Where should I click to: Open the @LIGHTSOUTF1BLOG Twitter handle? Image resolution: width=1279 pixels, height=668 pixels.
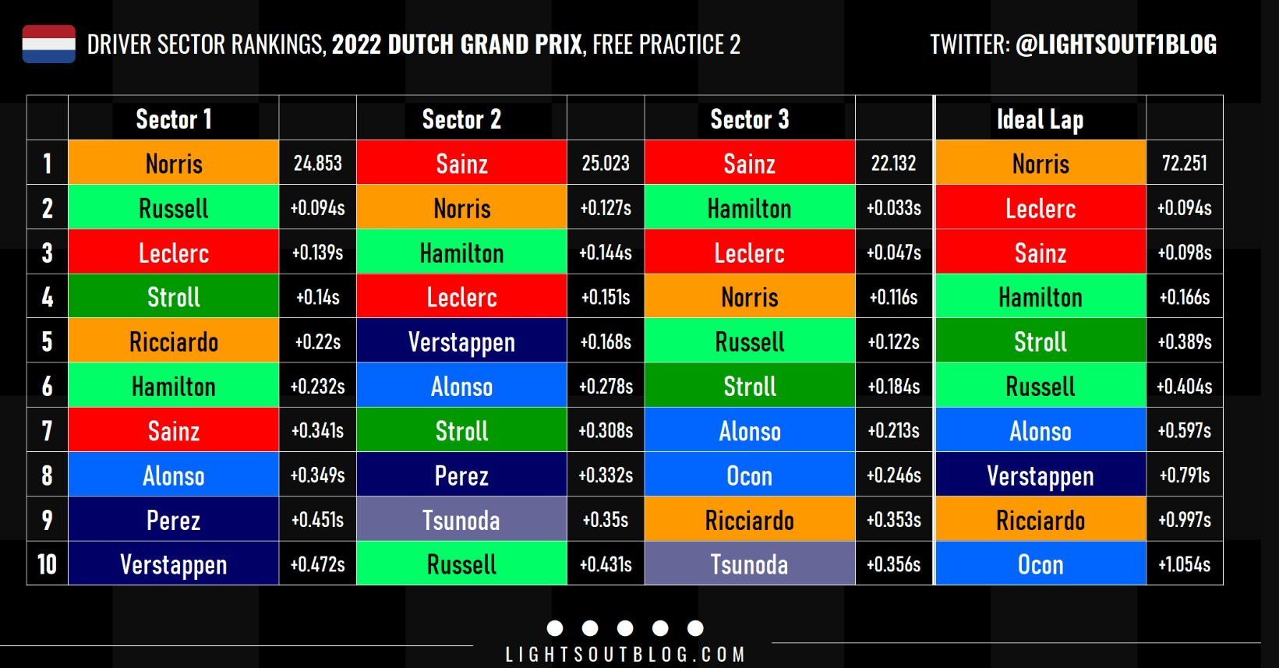pyautogui.click(x=1116, y=44)
